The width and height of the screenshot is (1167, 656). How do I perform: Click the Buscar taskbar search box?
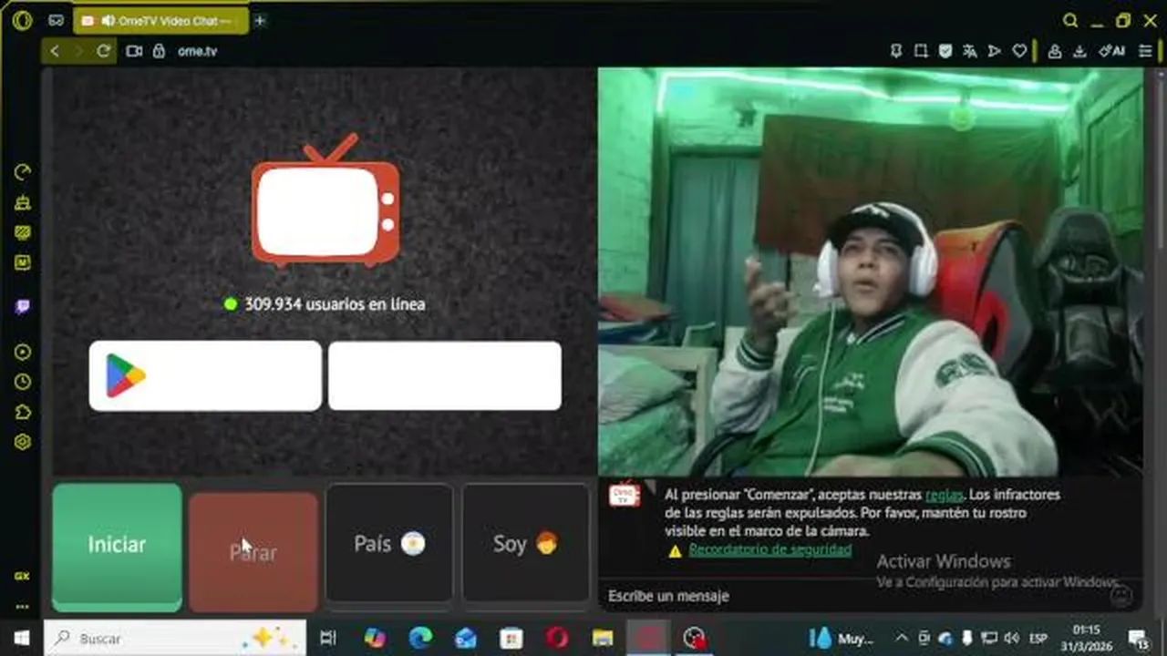click(x=175, y=638)
